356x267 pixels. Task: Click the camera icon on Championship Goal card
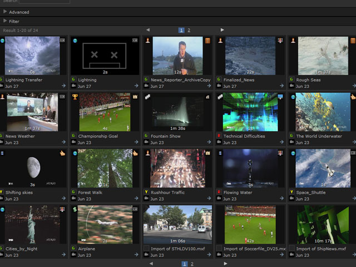pos(74,142)
